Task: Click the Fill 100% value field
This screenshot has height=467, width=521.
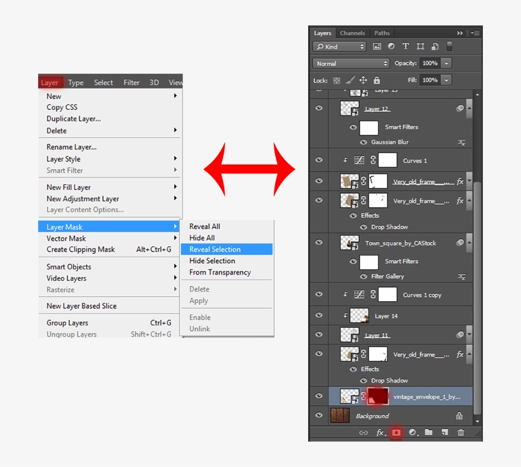Action: [x=430, y=80]
